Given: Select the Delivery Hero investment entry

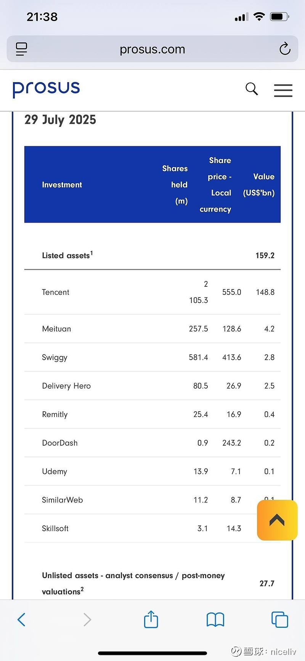Looking at the screenshot, I should click(x=66, y=386).
